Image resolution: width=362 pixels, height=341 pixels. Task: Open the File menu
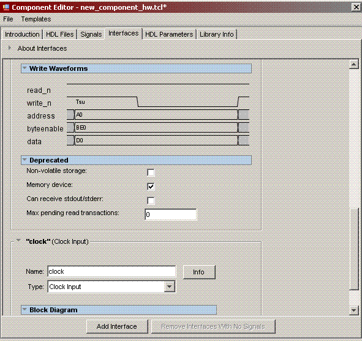pos(8,19)
